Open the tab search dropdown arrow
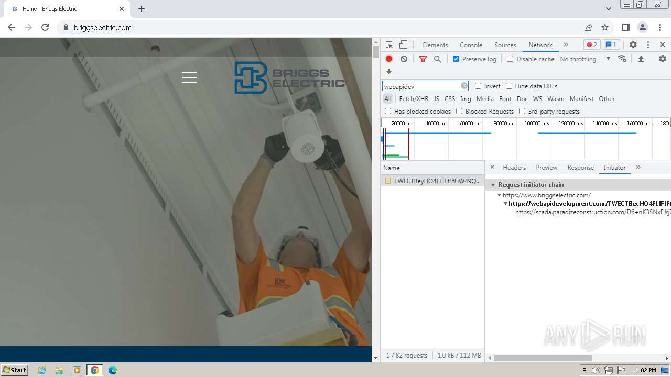Viewport: 671px width, 377px height. coord(609,9)
